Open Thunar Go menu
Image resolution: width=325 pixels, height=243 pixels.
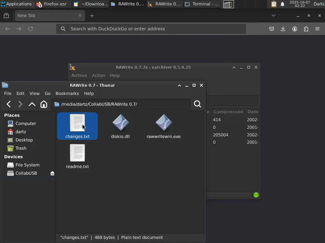48,93
